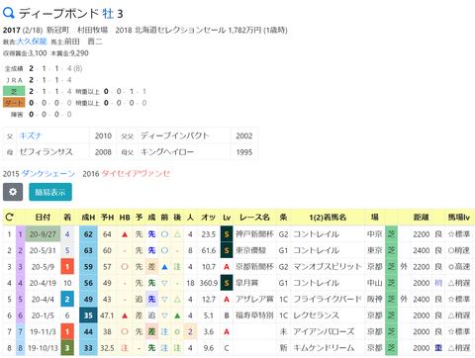Click 成H value 35 cell
This screenshot has width=475, height=358.
[x=88, y=315]
